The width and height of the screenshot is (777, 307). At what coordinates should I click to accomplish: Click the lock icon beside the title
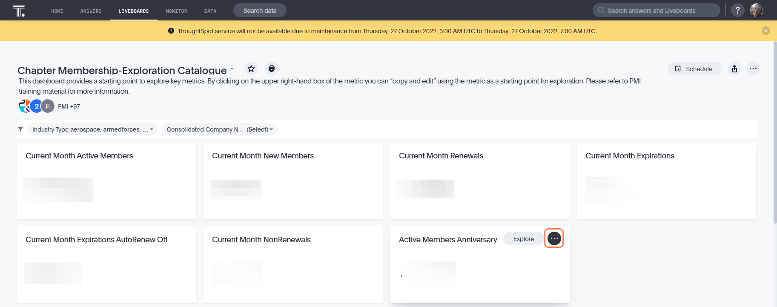[272, 69]
